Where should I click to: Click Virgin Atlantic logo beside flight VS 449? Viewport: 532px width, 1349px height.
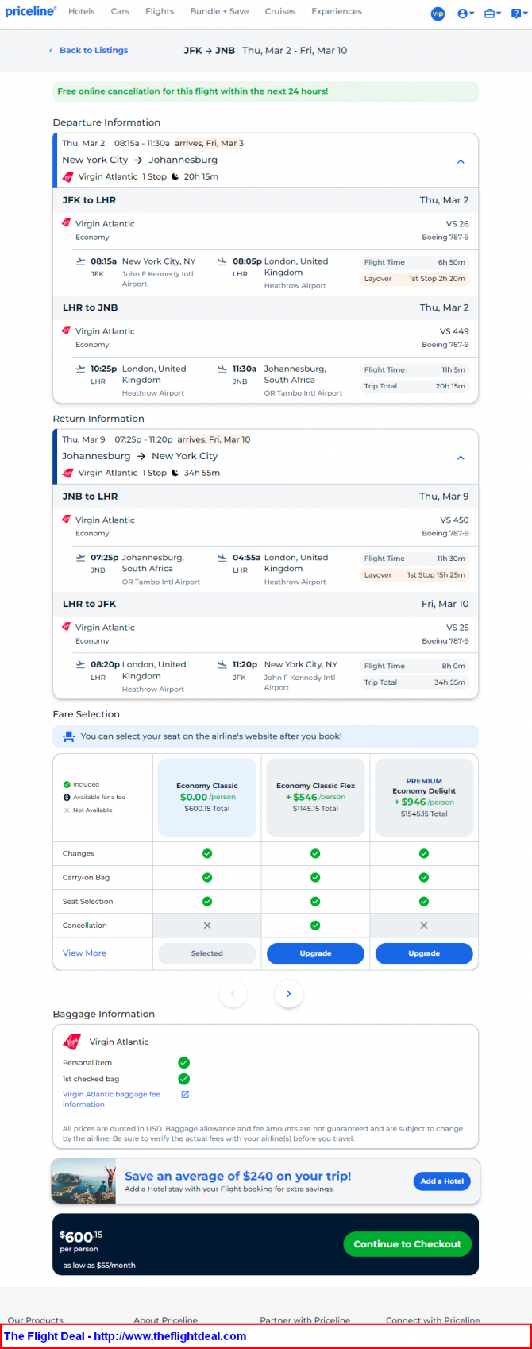coord(67,330)
